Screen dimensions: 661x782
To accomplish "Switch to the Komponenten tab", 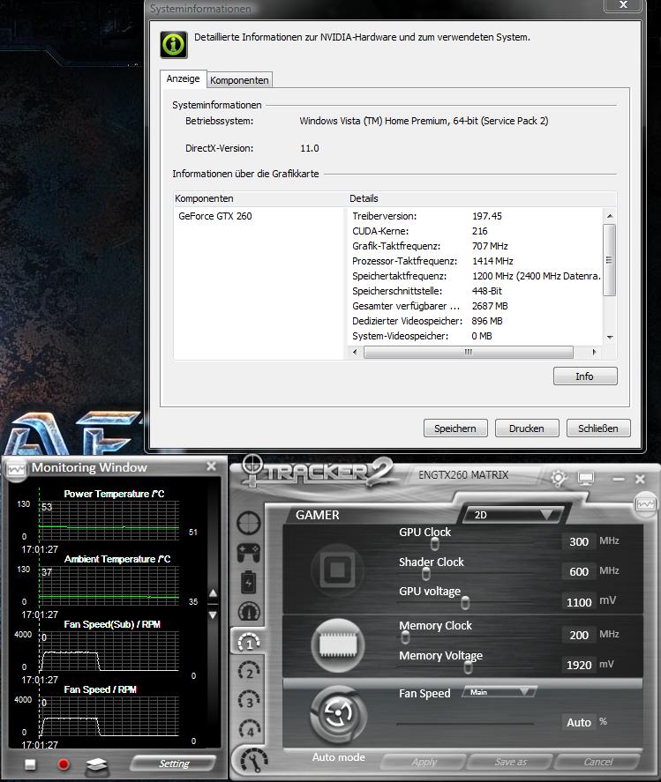I will (239, 80).
